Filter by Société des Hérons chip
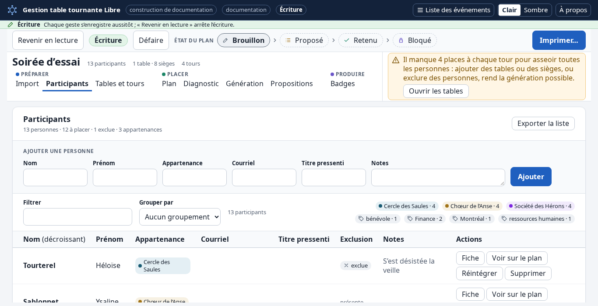The height and width of the screenshot is (306, 598). coord(540,206)
